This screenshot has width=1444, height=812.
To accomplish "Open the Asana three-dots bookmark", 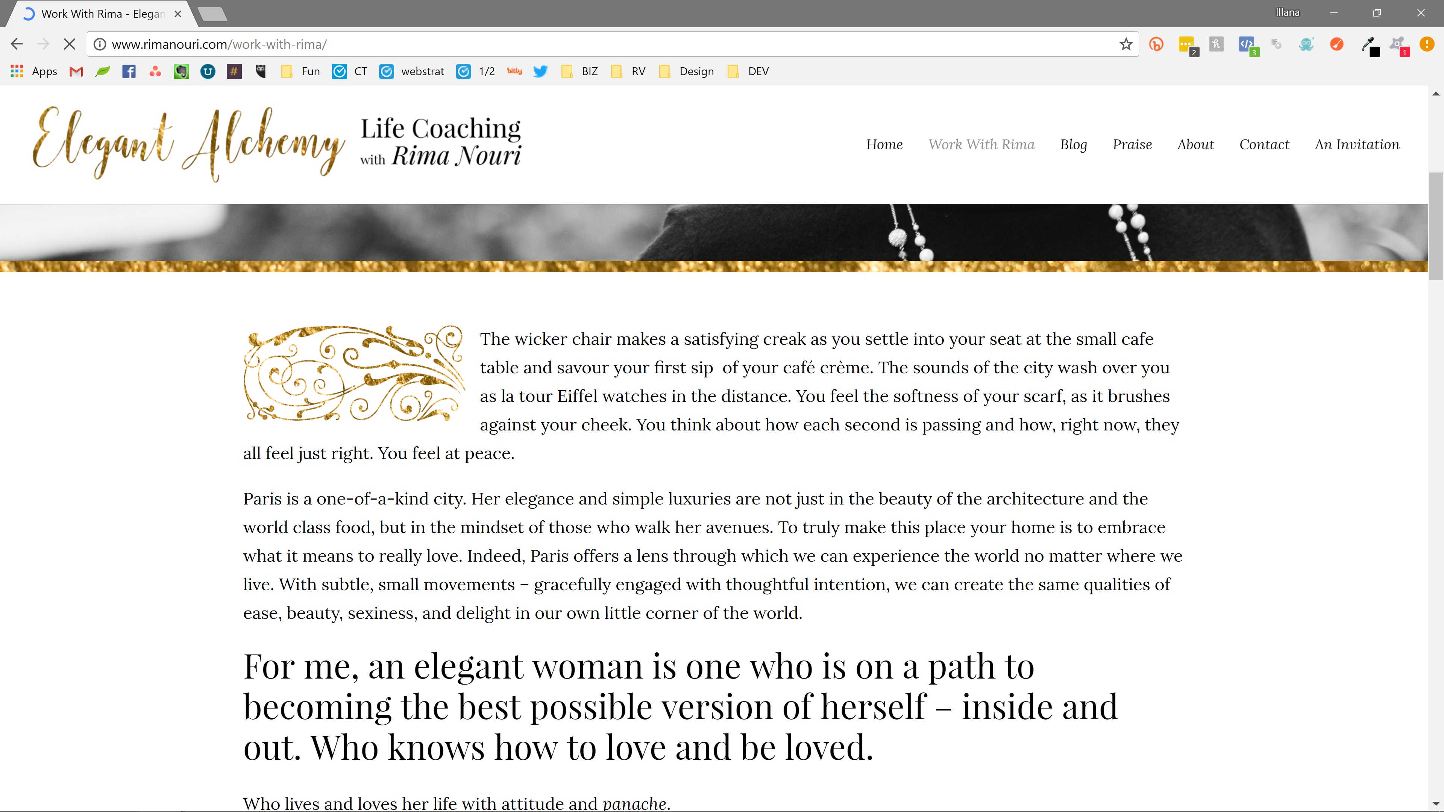I will (x=155, y=71).
